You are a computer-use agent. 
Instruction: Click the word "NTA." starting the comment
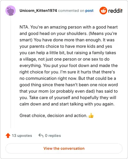click(x=24, y=27)
